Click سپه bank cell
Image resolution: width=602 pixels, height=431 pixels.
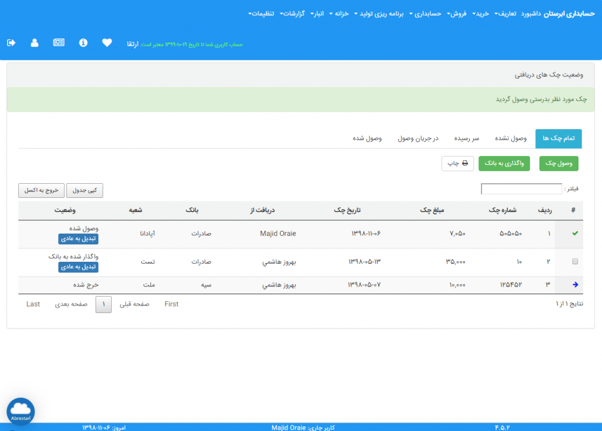click(206, 285)
